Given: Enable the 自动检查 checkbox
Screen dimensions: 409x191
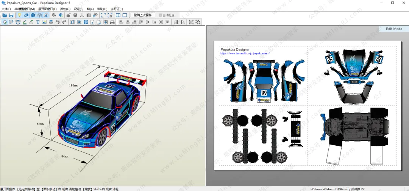Looking at the screenshot, I should (x=161, y=15).
